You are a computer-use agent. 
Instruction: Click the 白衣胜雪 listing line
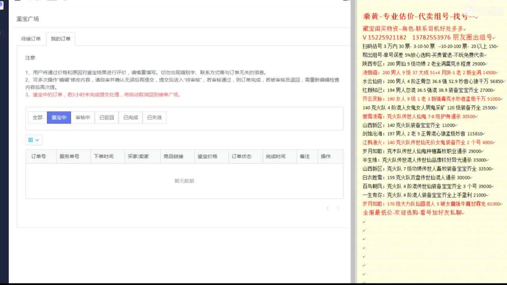click(x=417, y=178)
